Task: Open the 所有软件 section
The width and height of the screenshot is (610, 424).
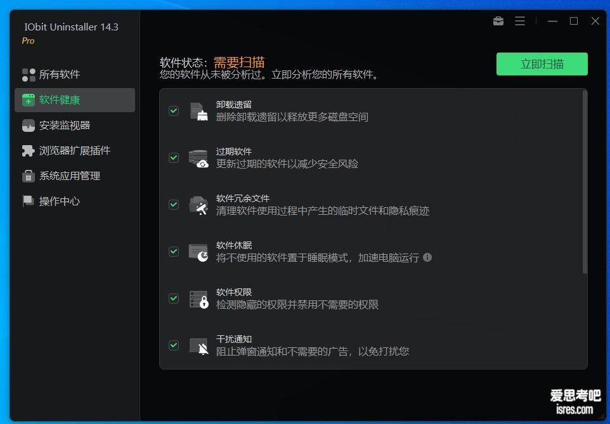Action: 75,75
